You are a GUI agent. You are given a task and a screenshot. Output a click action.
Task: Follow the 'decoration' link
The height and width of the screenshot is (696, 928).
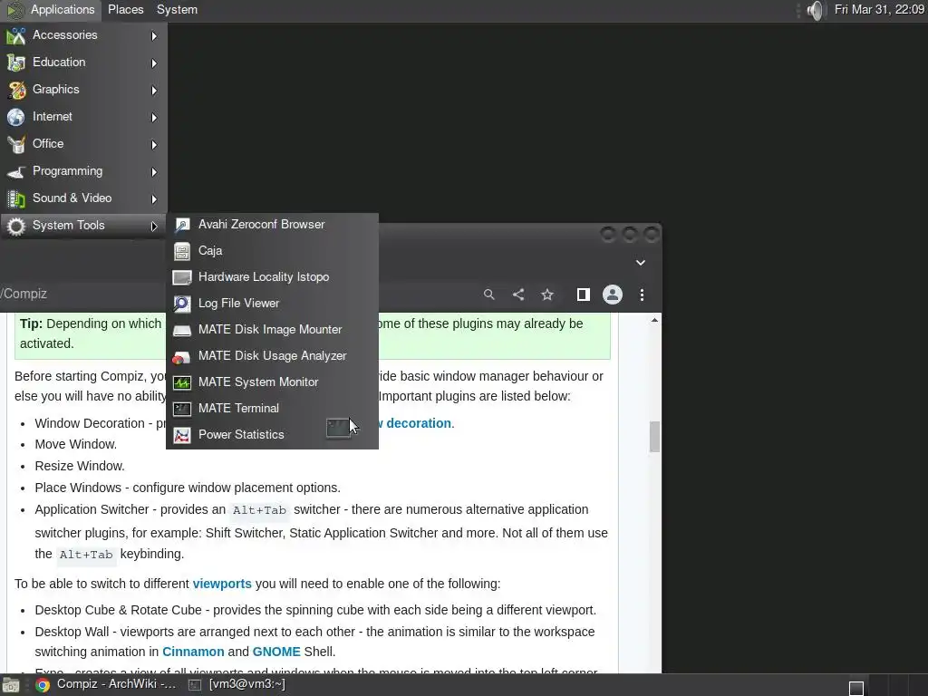click(x=419, y=424)
